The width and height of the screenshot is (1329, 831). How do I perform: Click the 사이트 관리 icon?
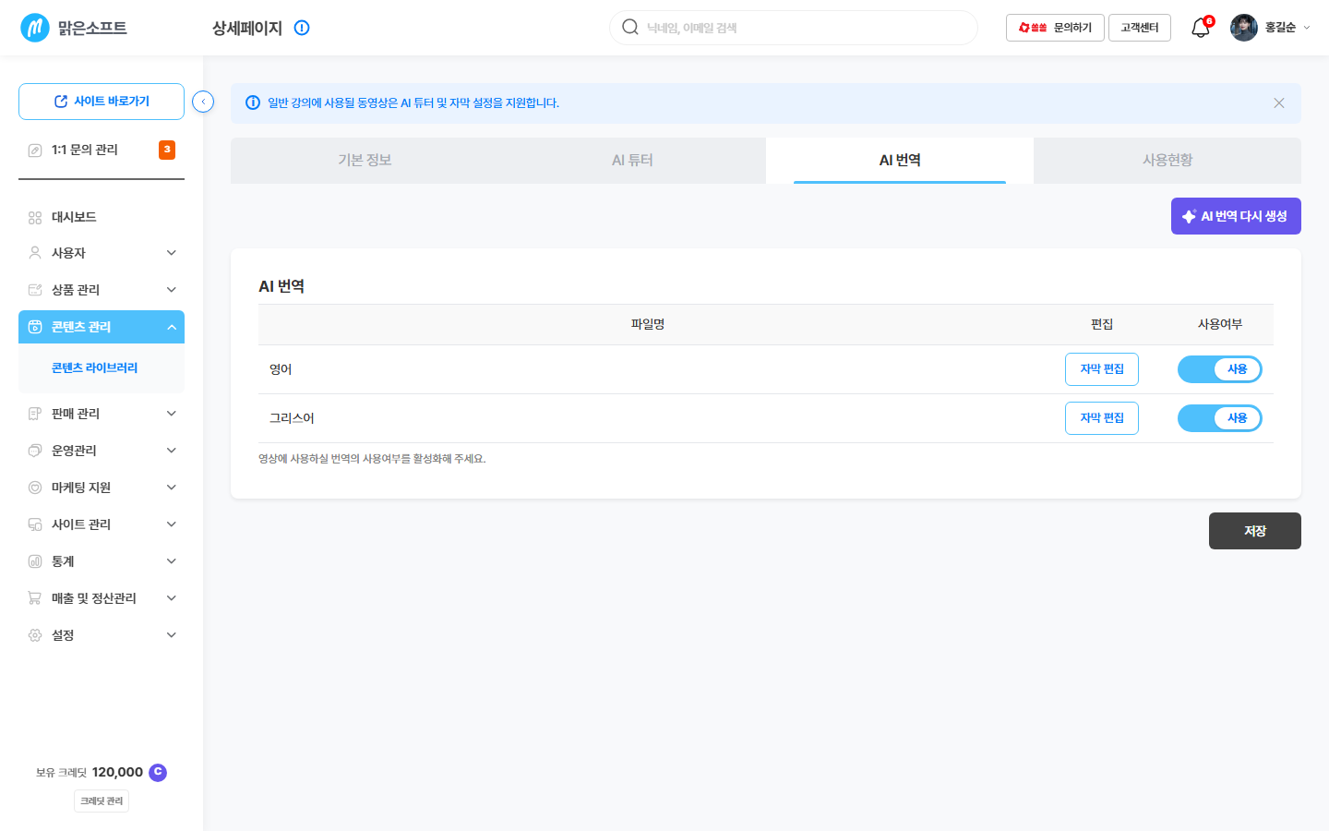click(35, 524)
